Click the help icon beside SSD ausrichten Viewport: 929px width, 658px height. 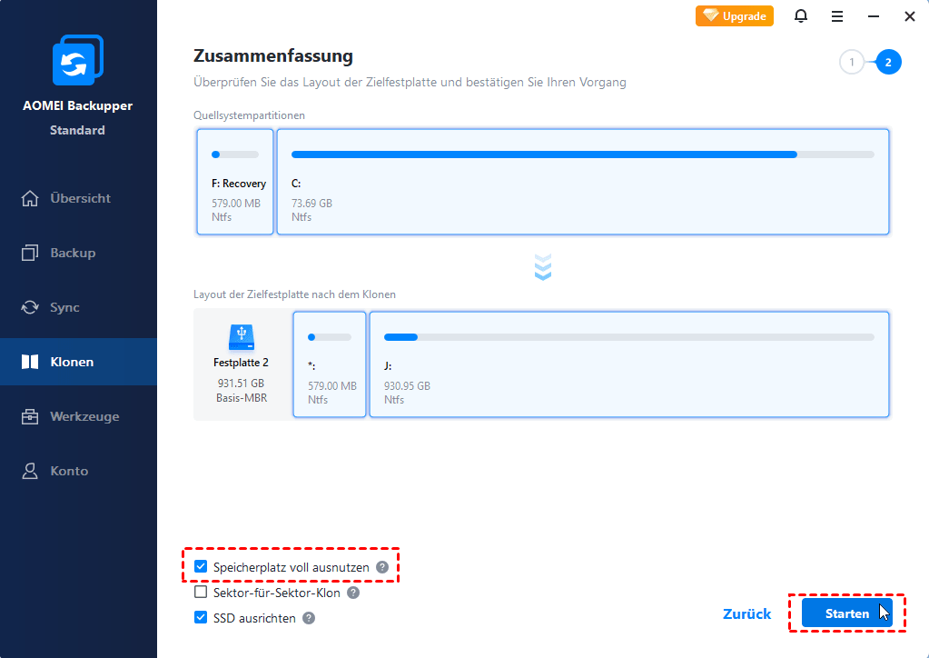tap(309, 618)
